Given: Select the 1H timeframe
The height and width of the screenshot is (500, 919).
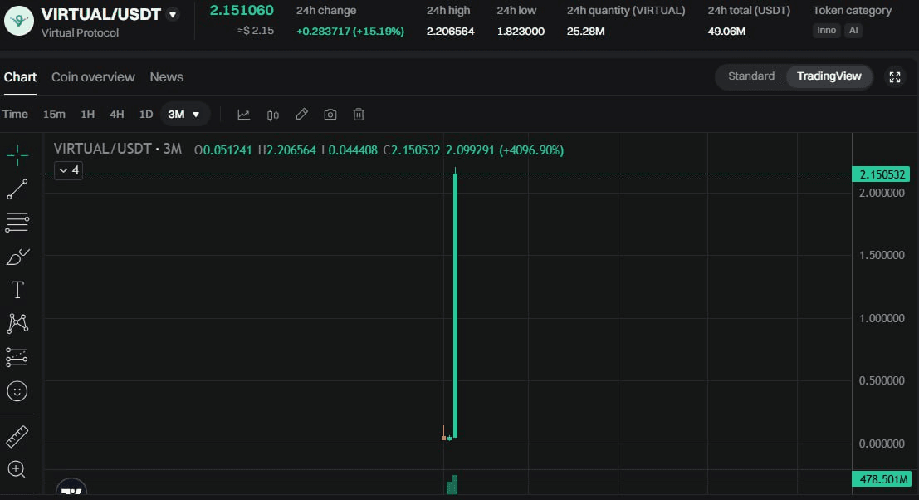Looking at the screenshot, I should pos(87,115).
